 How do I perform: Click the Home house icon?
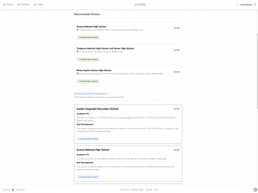pyautogui.click(x=4, y=5)
